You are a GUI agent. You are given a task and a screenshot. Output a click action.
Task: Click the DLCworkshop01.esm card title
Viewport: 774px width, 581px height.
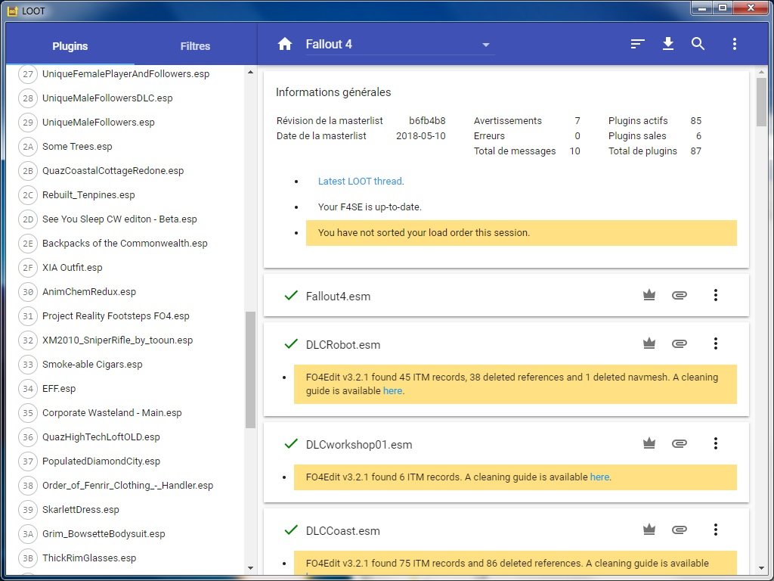point(359,445)
